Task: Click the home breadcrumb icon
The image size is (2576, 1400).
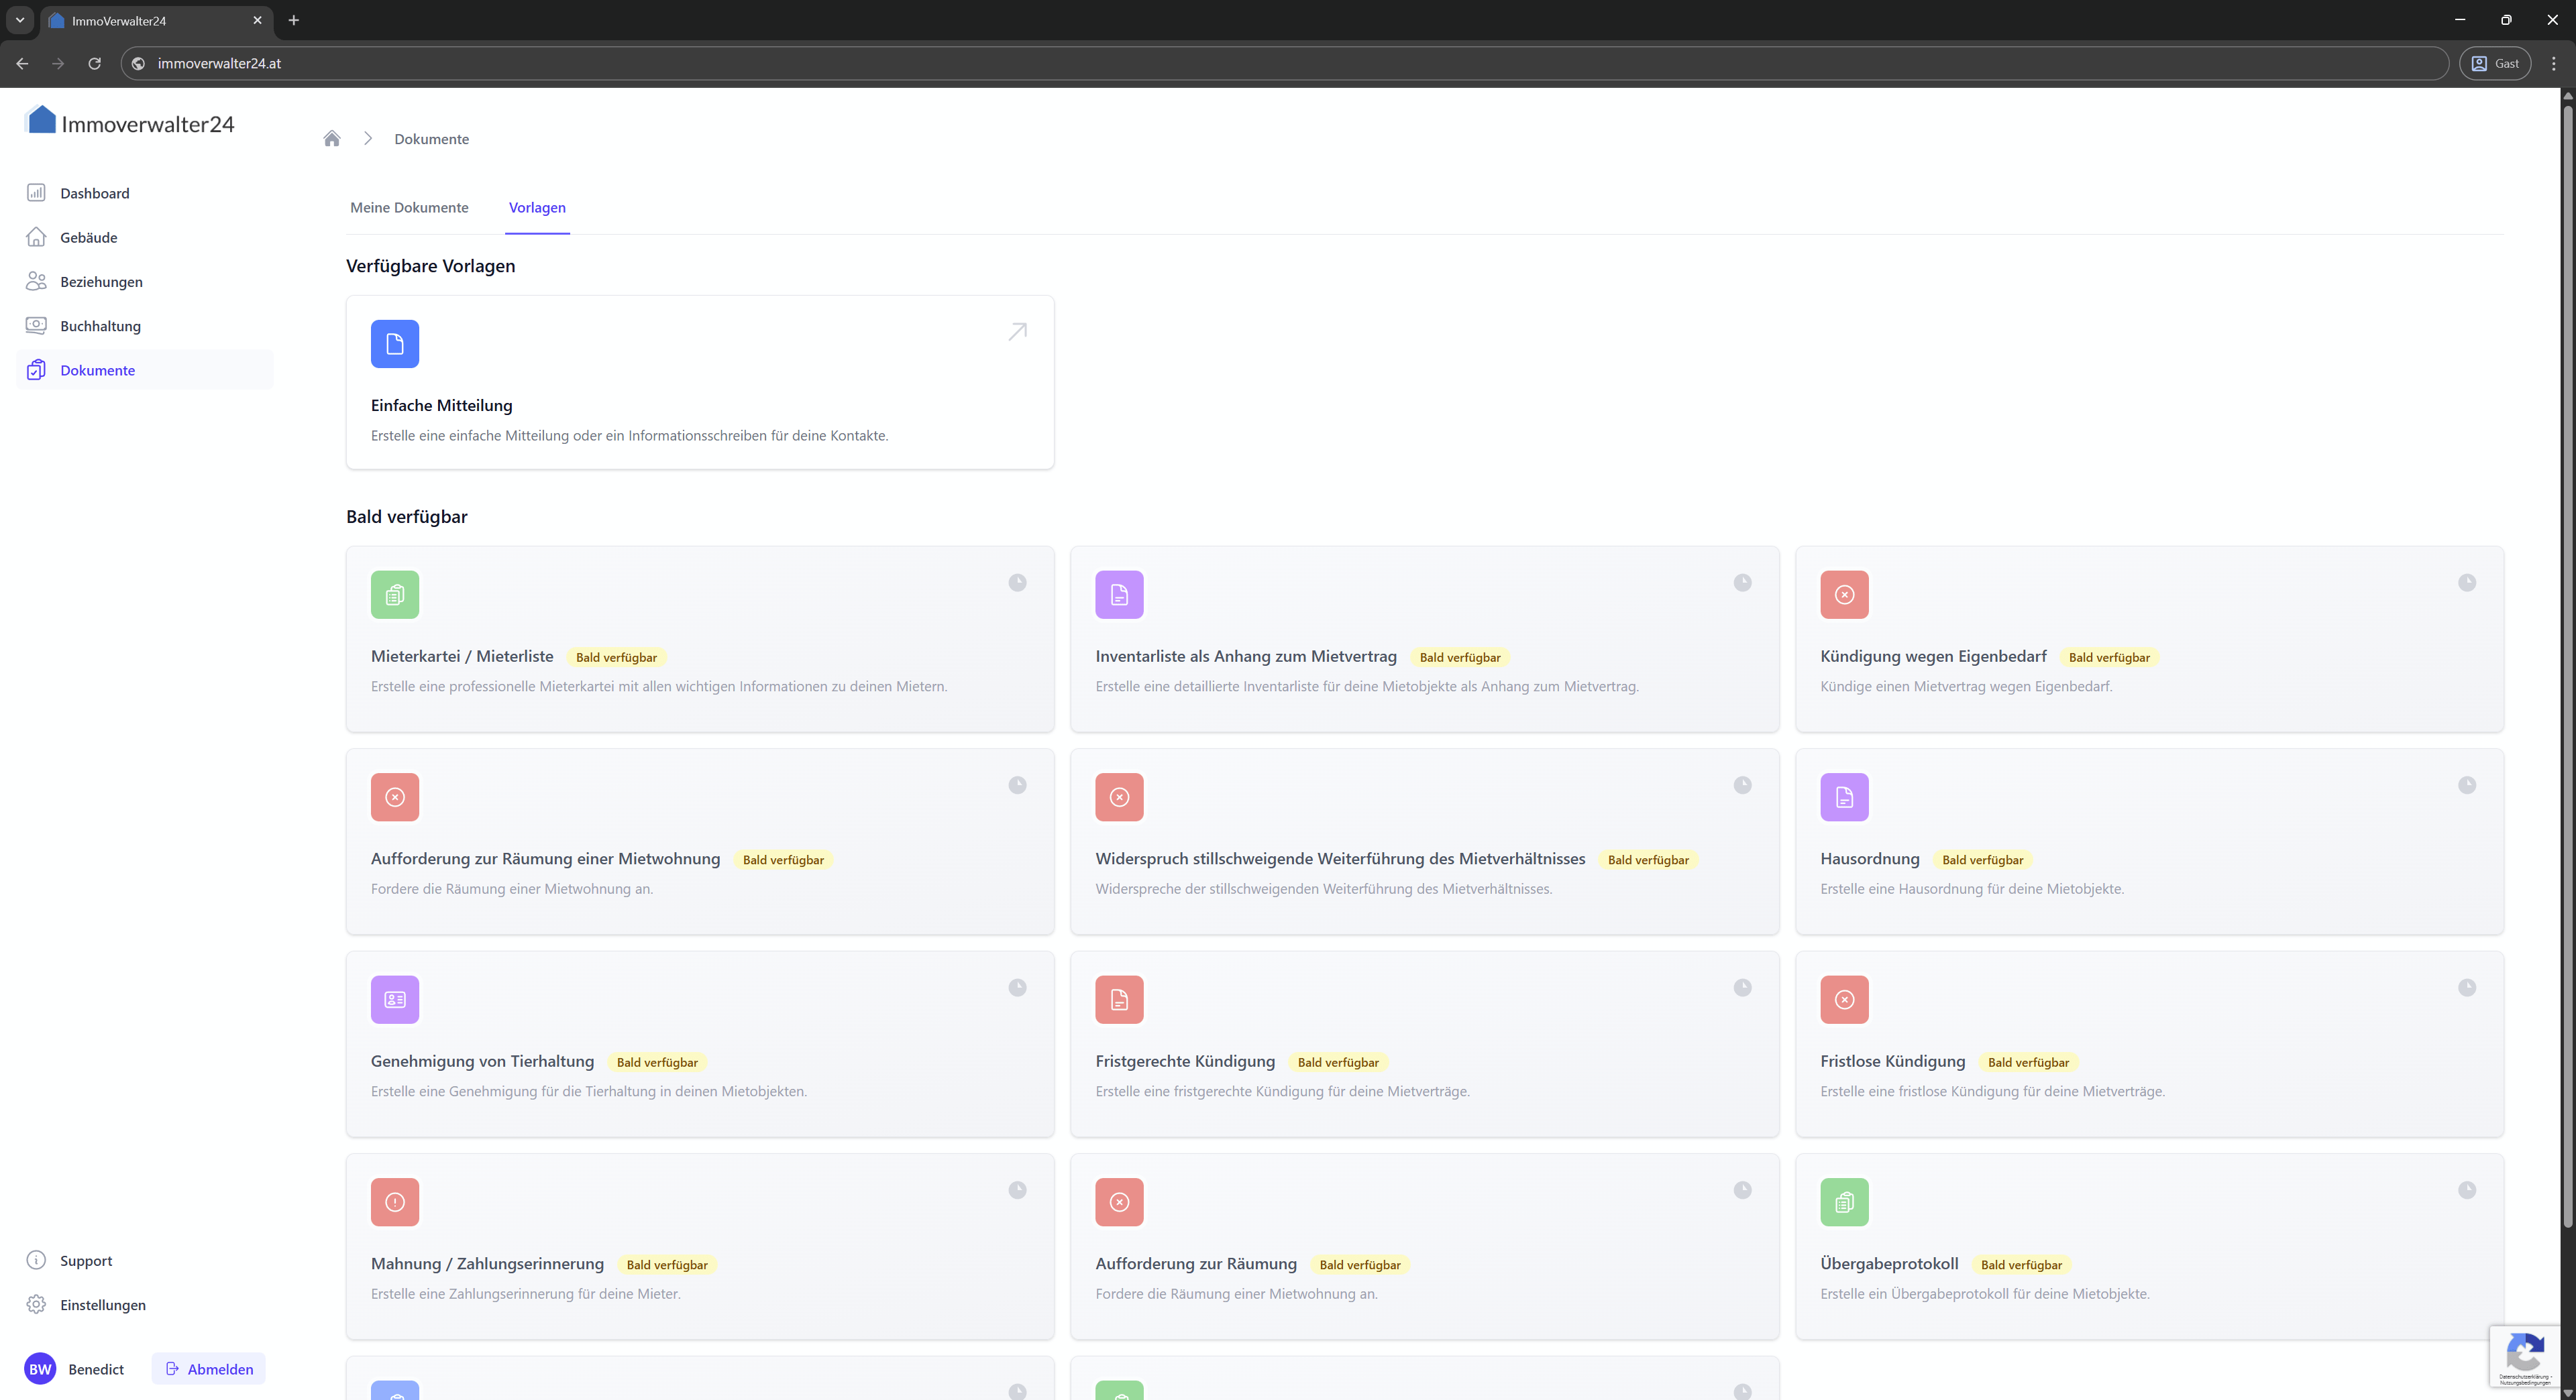Action: (x=332, y=139)
